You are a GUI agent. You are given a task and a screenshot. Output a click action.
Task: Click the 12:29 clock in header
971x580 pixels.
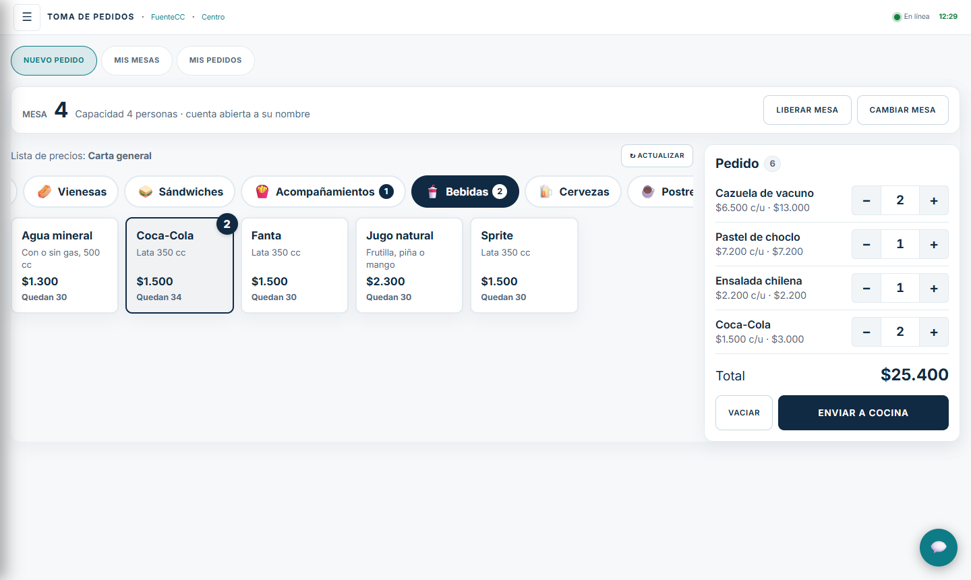pos(948,17)
